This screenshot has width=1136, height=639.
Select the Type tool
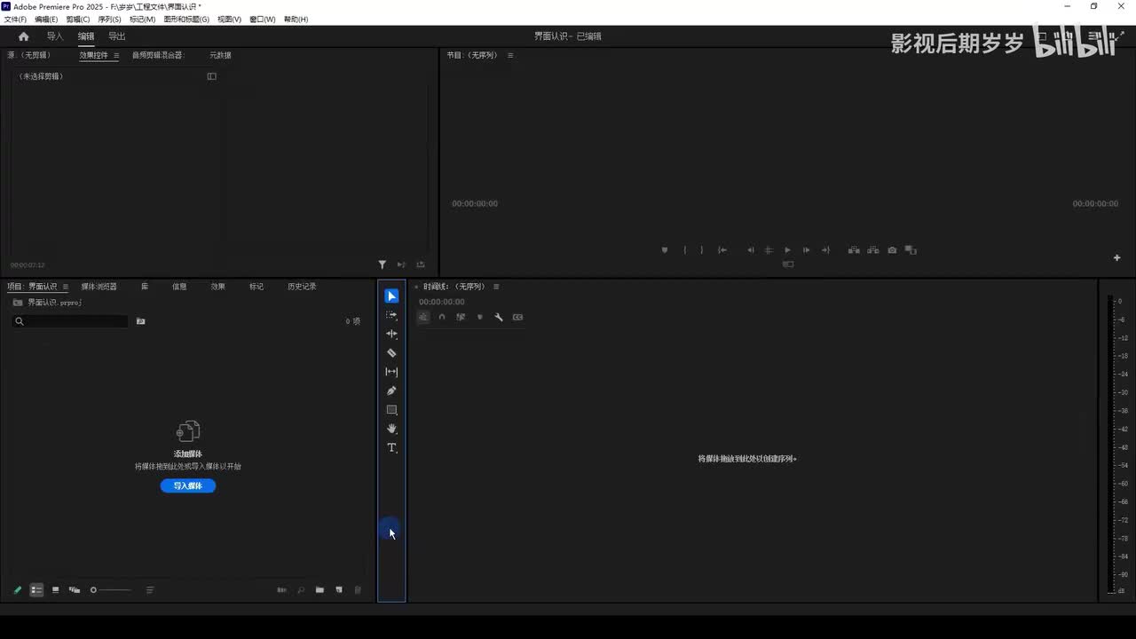click(x=391, y=448)
